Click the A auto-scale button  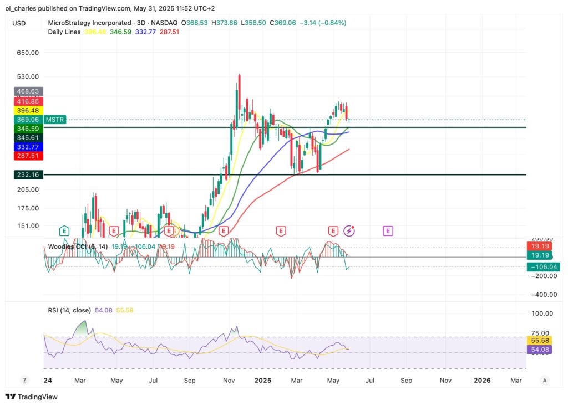[545, 381]
